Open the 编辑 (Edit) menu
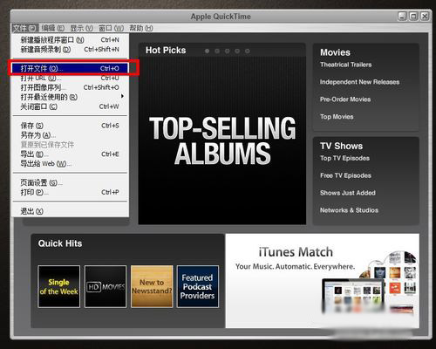Viewport: 436px width, 349px height. tap(52, 28)
